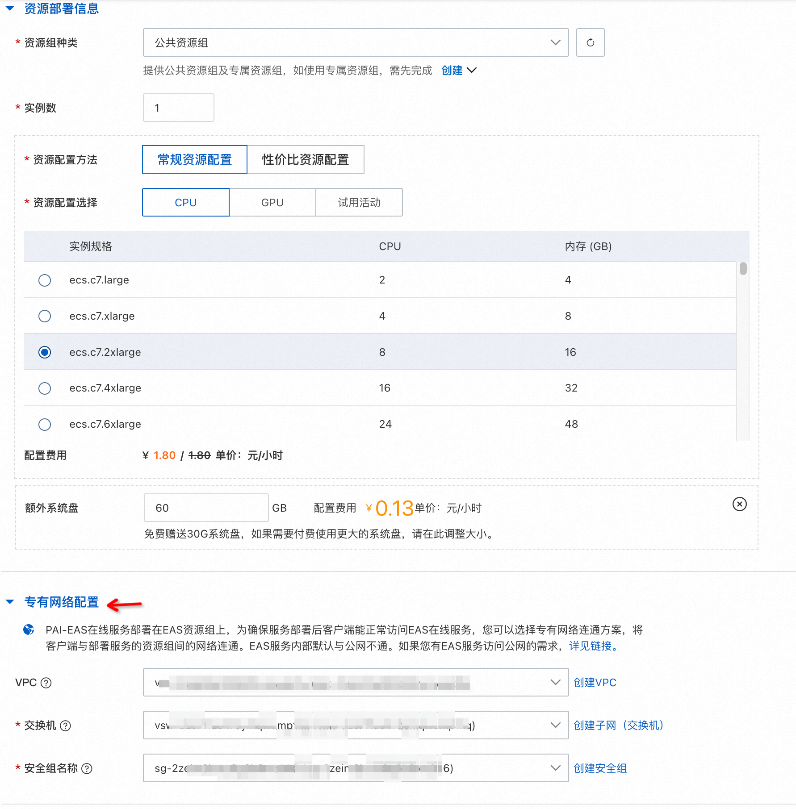The height and width of the screenshot is (809, 796).
Task: Select the ecs.c7.xlarge radio button
Action: pyautogui.click(x=45, y=316)
